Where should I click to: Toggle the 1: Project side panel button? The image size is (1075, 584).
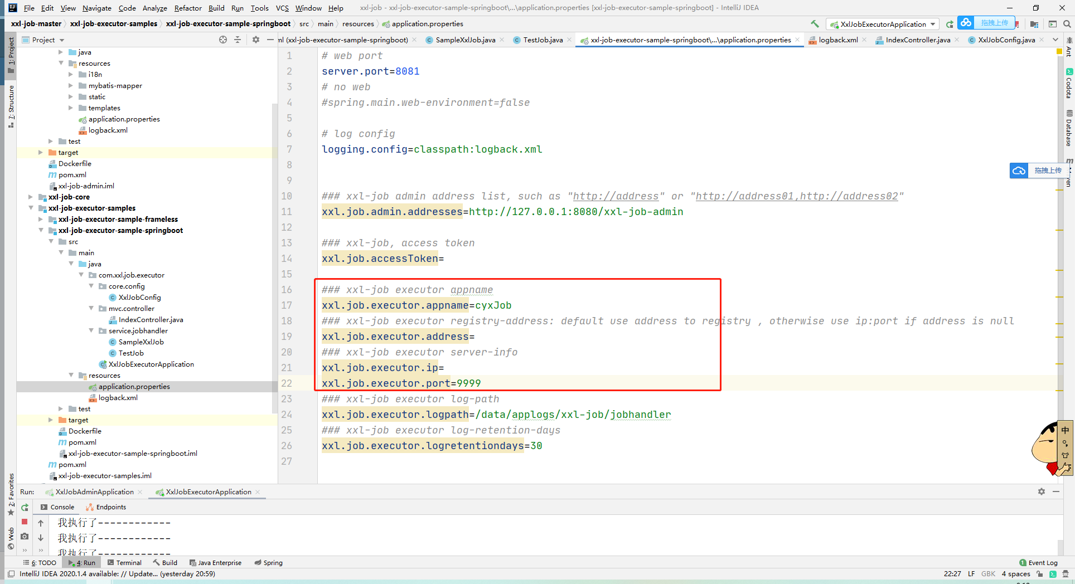[x=11, y=55]
